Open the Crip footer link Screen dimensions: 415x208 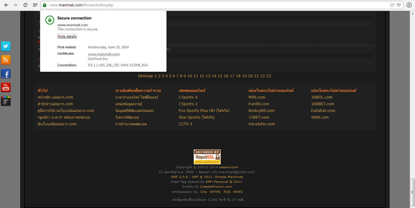pos(203,192)
